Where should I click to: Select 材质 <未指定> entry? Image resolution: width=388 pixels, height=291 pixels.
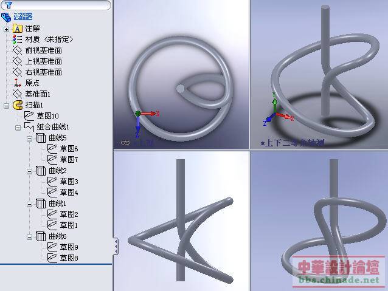[49, 39]
